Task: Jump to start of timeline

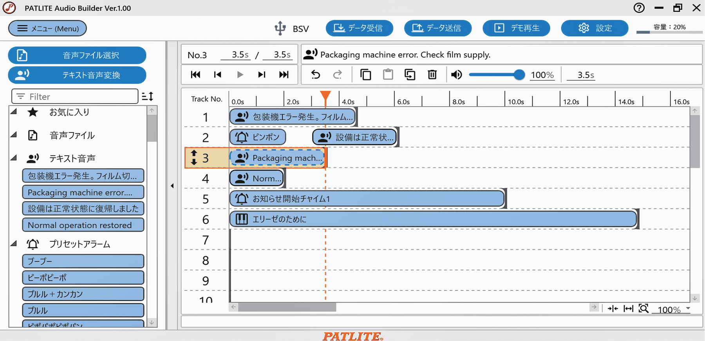Action: pyautogui.click(x=195, y=74)
